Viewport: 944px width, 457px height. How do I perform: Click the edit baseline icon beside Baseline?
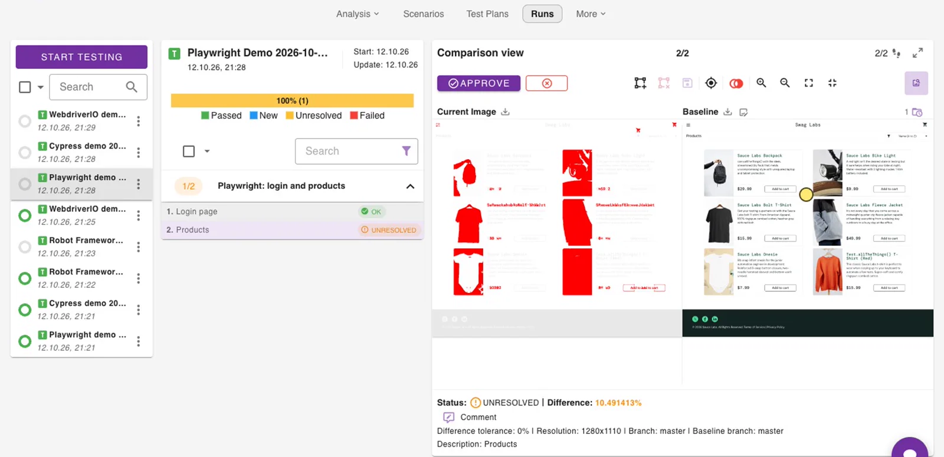pos(743,112)
